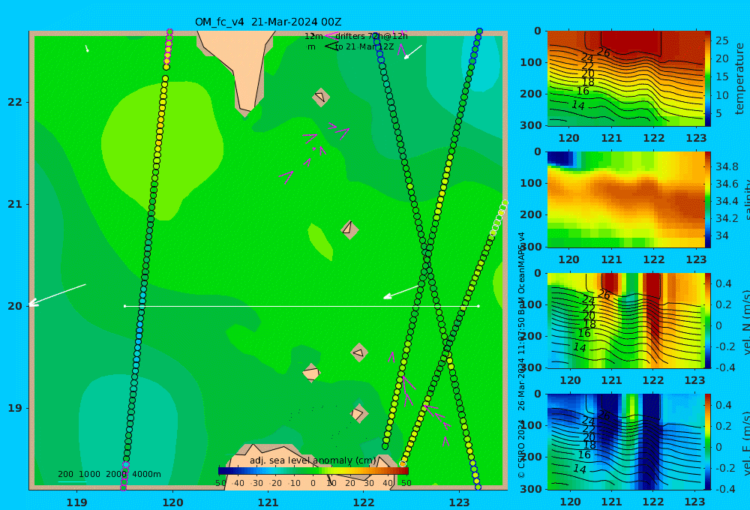Select the 'drifters 72h@12h' legend text
This screenshot has width=750, height=510.
[371, 36]
